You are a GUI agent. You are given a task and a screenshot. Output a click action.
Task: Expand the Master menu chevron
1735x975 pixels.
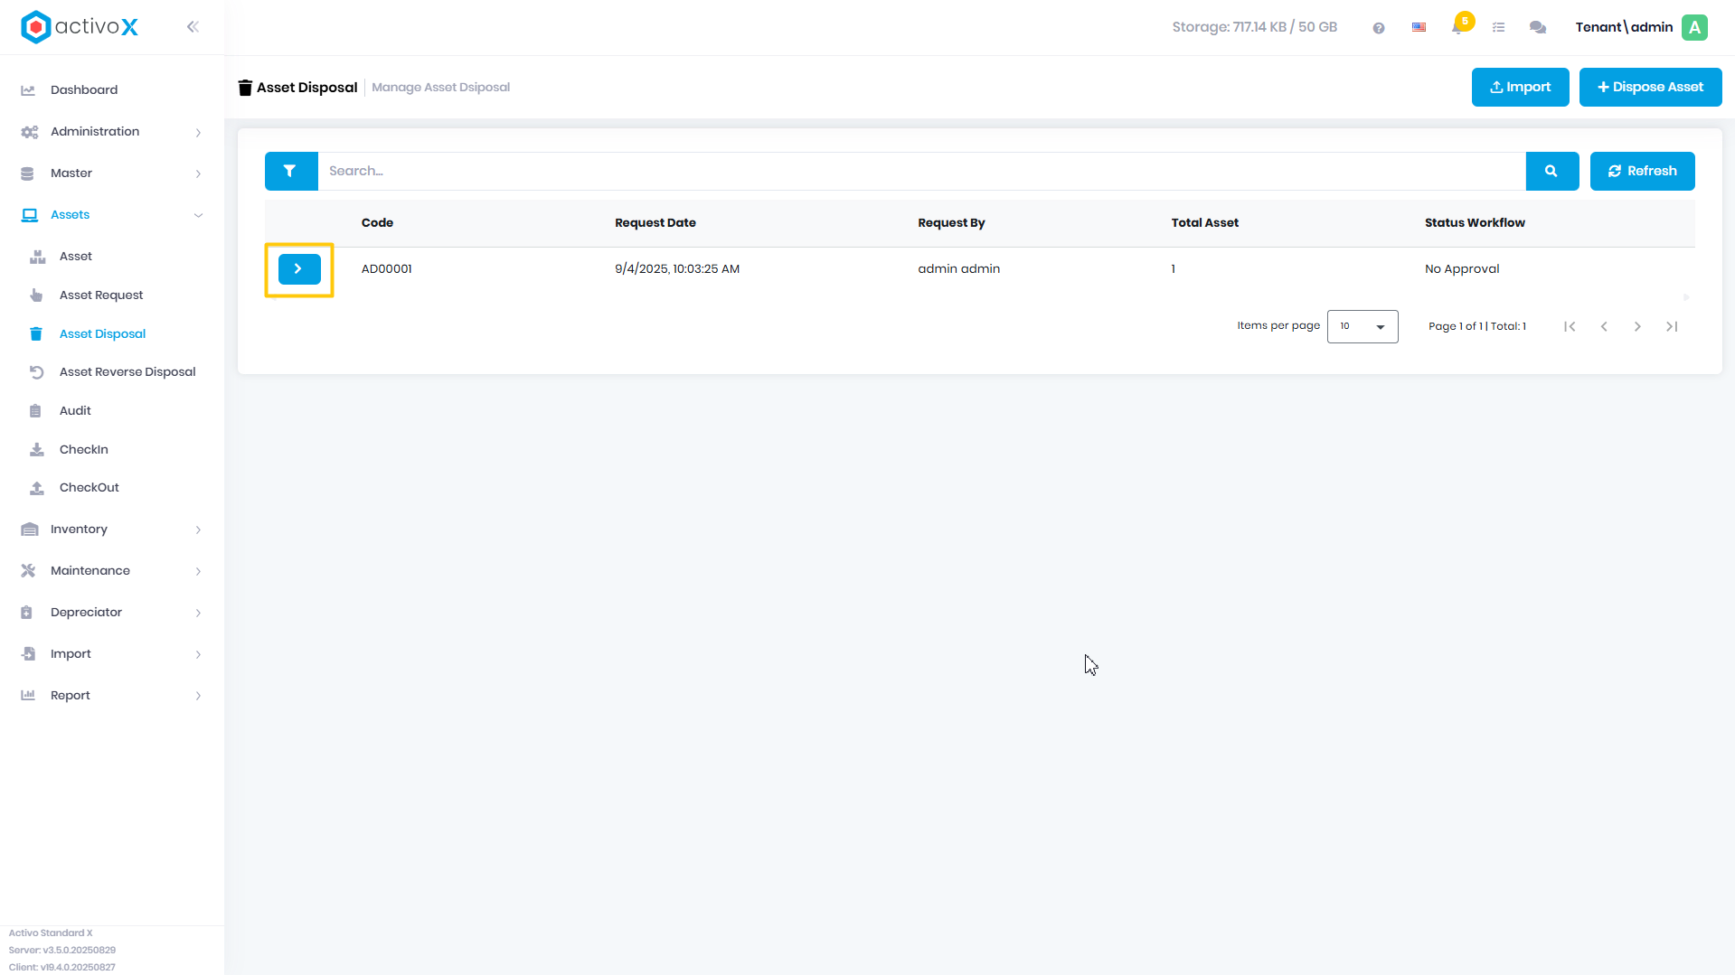(x=198, y=174)
